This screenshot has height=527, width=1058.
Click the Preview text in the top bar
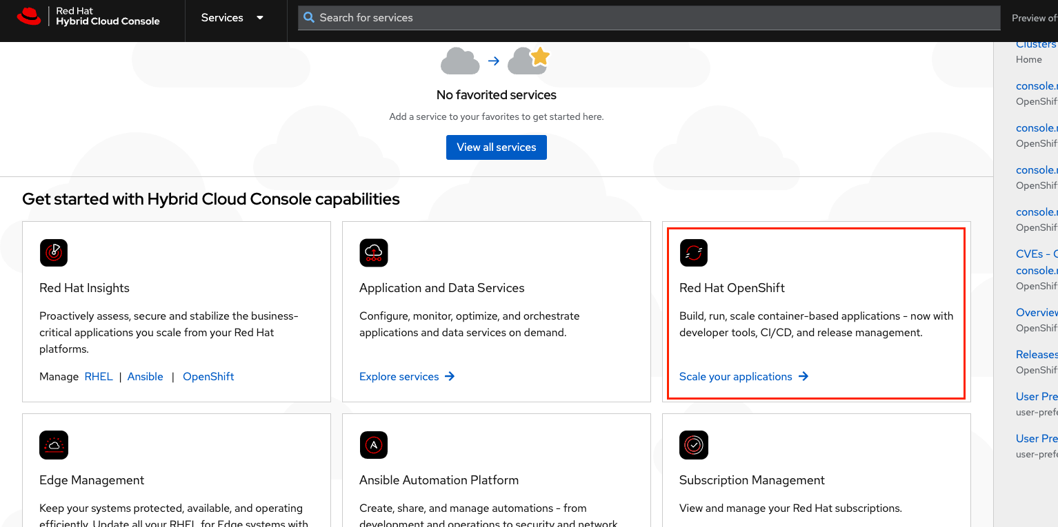(1035, 19)
